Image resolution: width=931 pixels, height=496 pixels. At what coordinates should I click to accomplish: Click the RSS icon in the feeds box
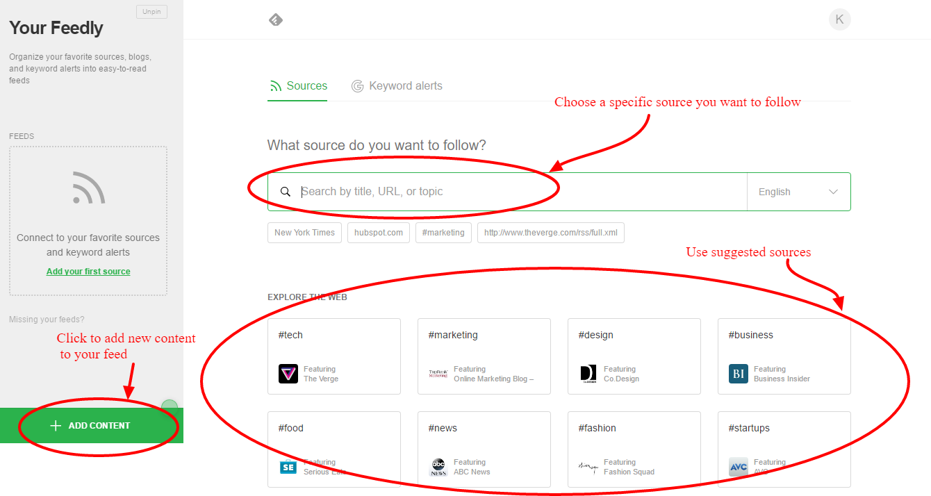(88, 188)
